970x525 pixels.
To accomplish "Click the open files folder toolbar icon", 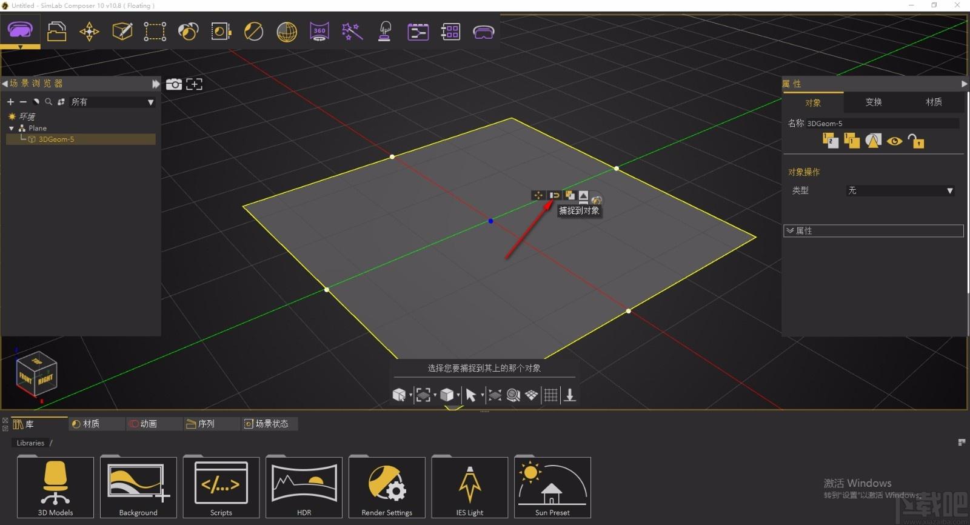I will [56, 31].
